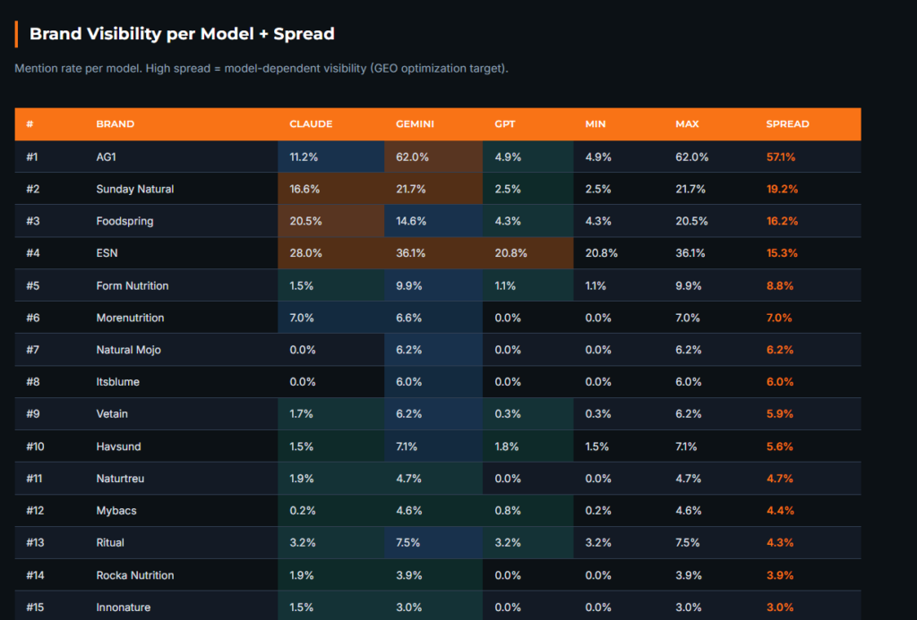Click the Brand Visibility per Model heading
The width and height of the screenshot is (917, 620).
click(x=182, y=34)
